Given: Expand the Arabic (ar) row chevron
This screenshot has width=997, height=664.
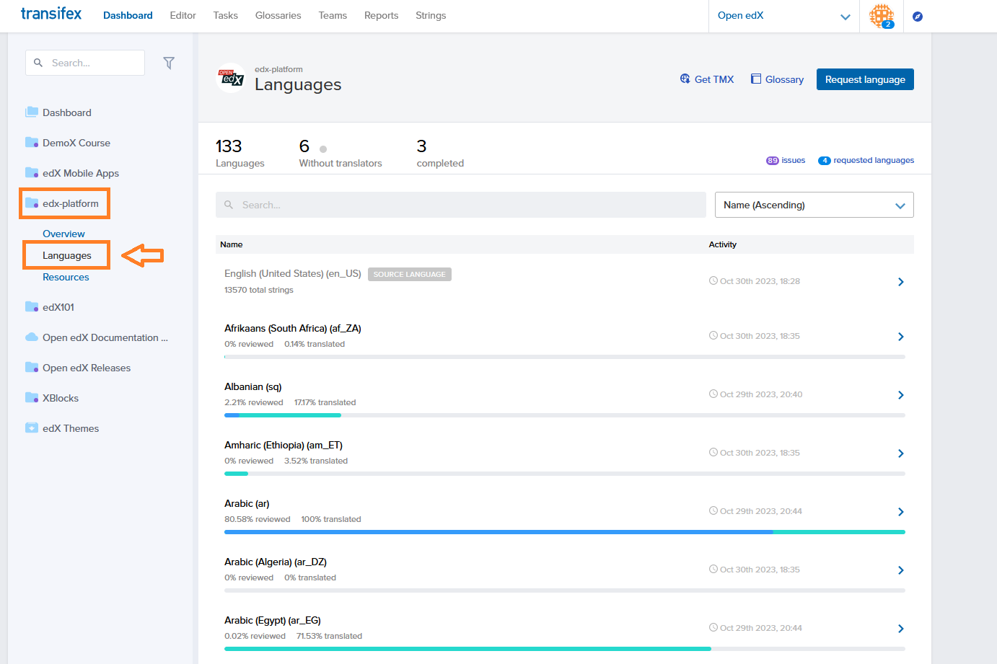Looking at the screenshot, I should pos(900,512).
